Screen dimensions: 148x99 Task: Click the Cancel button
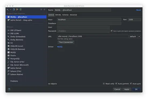(117, 89)
